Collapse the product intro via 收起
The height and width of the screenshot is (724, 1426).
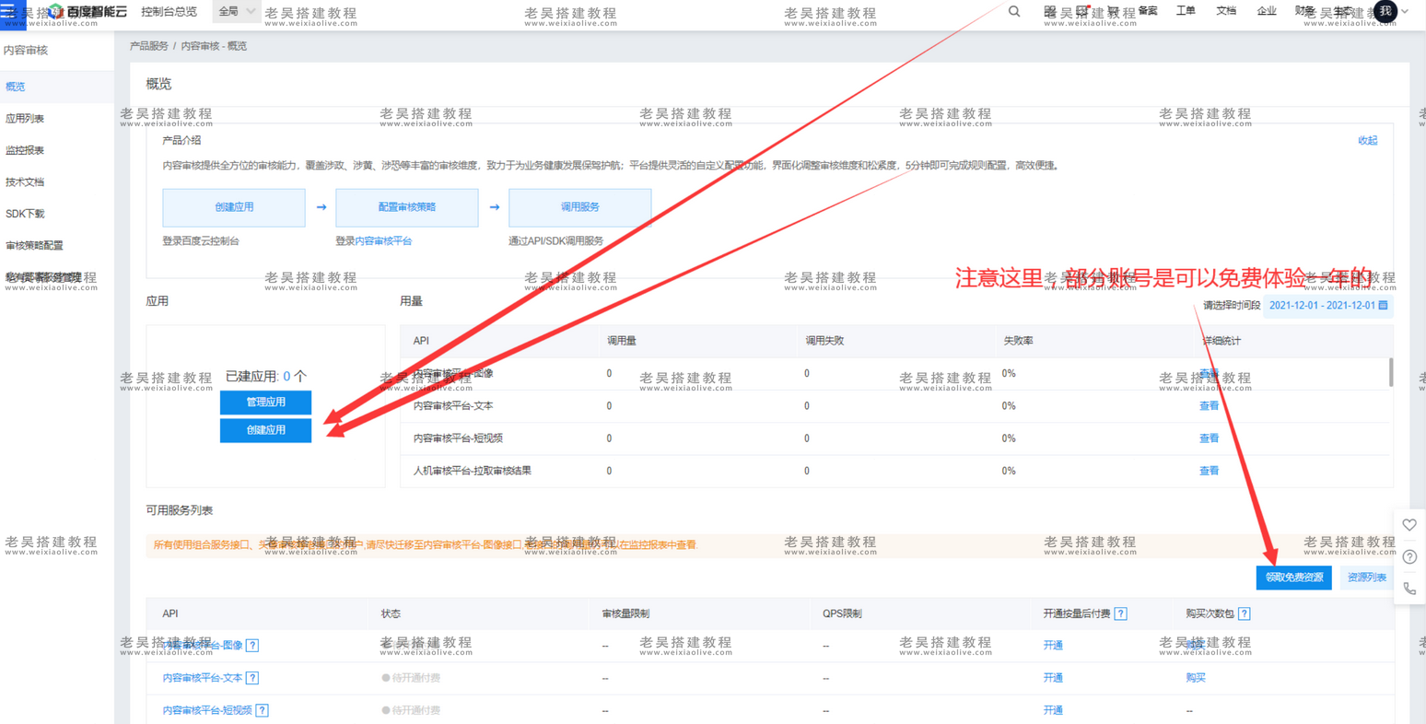1368,141
